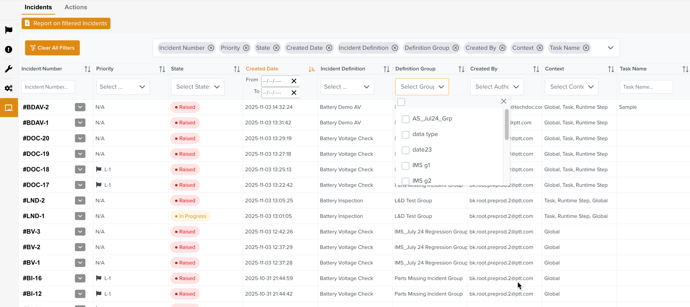Check the data type group option
690x307 pixels.
[x=405, y=134]
